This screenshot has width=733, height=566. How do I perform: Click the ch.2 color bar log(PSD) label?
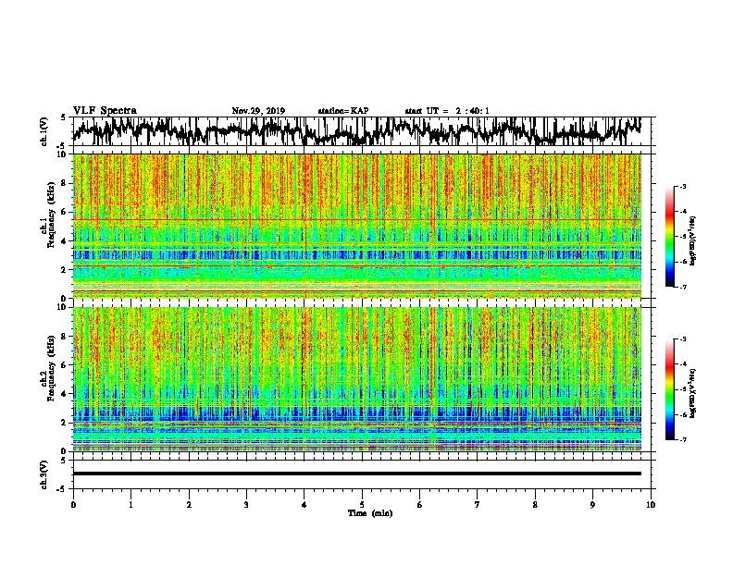[693, 392]
